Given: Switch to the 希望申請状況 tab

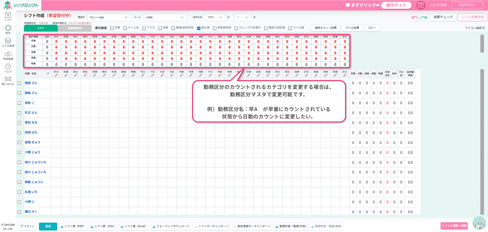Looking at the screenshot, I should (x=75, y=28).
